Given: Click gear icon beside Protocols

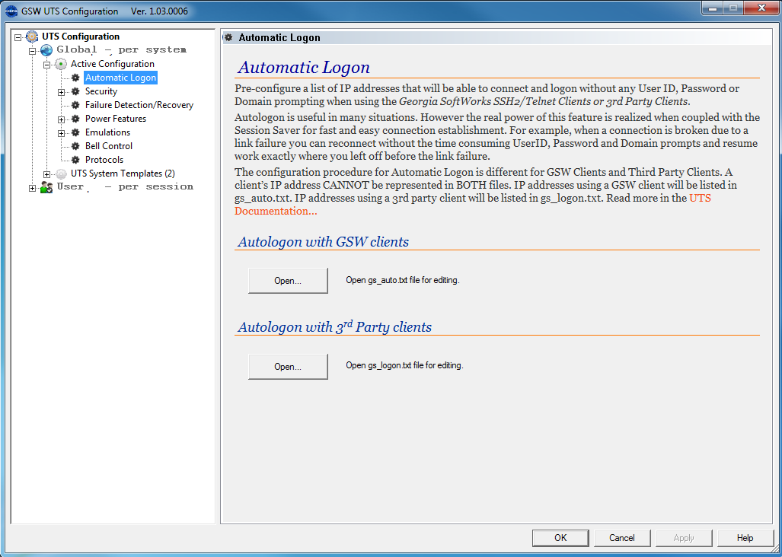Looking at the screenshot, I should [75, 160].
